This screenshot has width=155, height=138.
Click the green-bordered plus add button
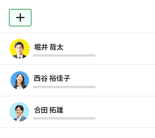(20, 18)
